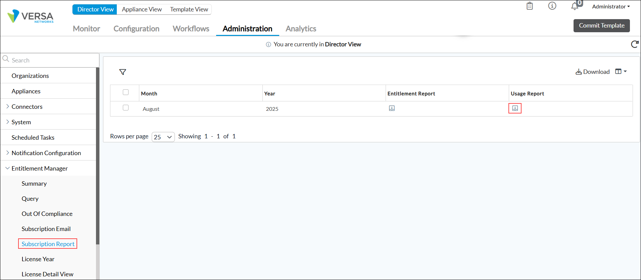This screenshot has height=280, width=641.
Task: Open the Administrator user menu
Action: click(x=610, y=7)
